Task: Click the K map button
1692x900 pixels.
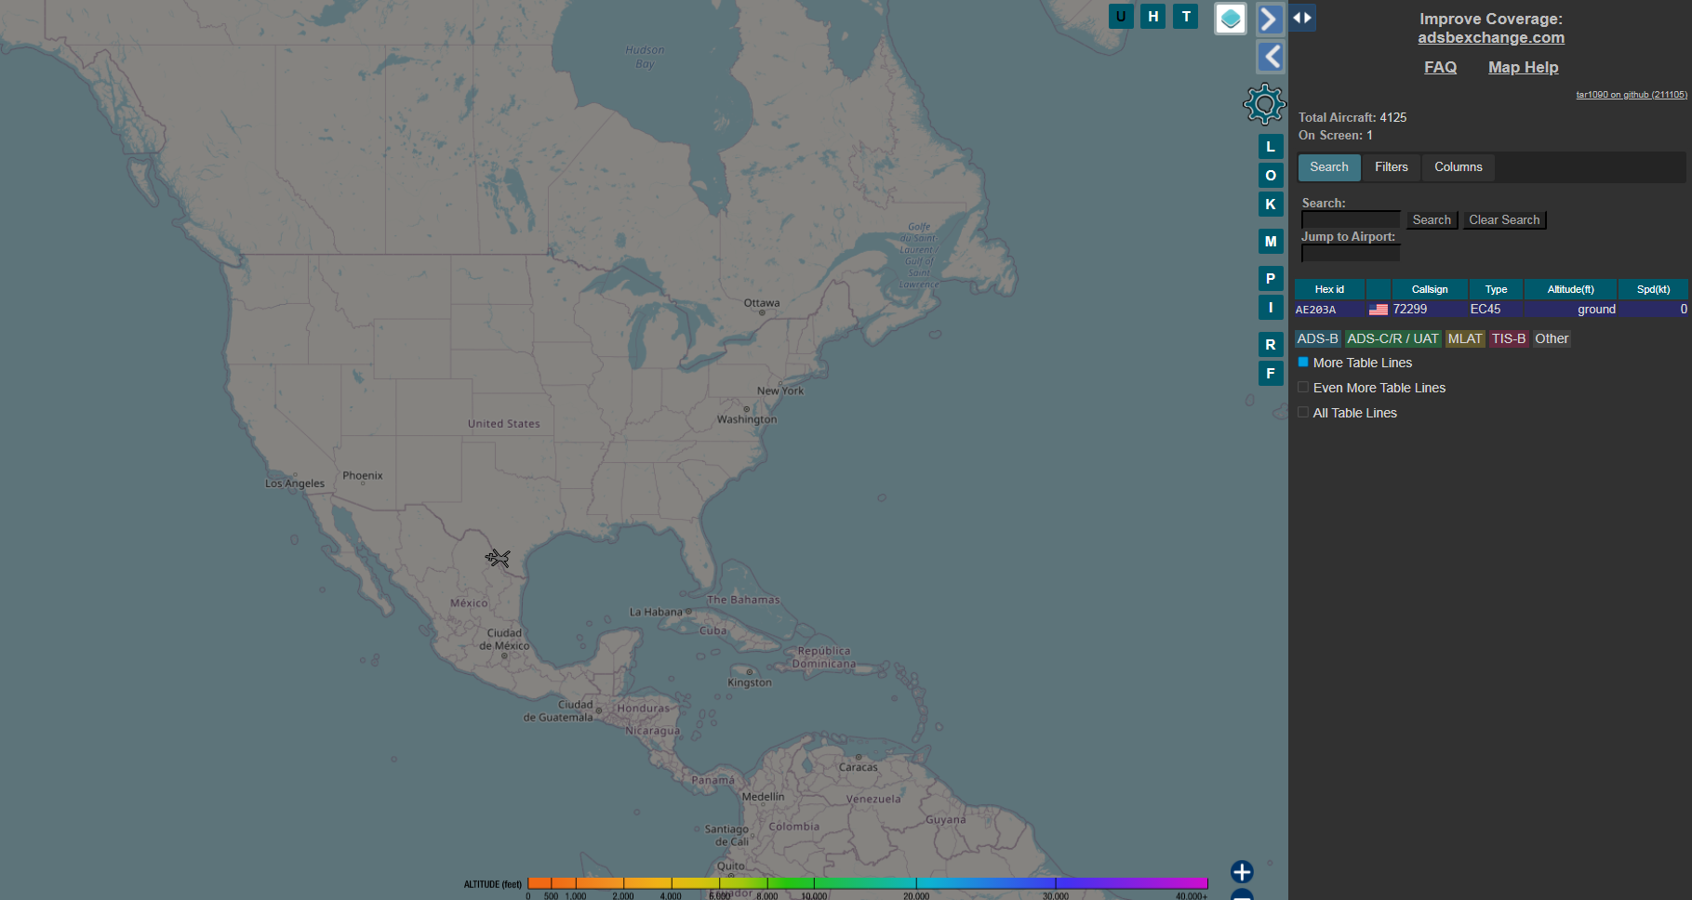Action: click(x=1271, y=205)
